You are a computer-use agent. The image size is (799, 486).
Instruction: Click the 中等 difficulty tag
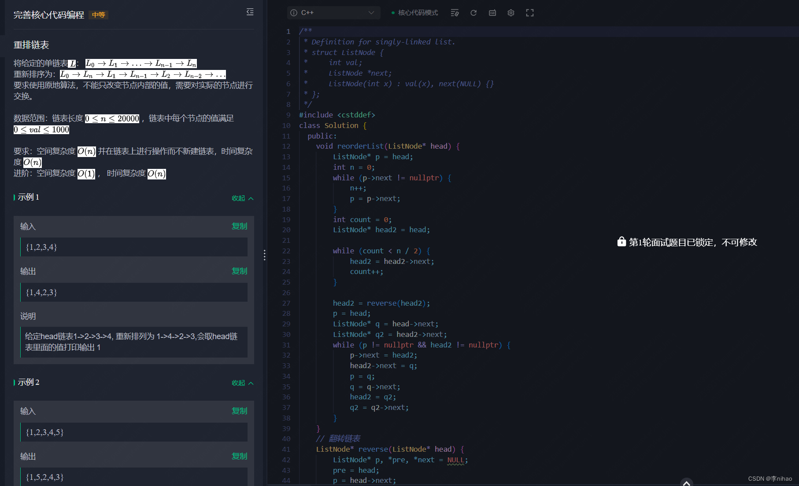(99, 15)
